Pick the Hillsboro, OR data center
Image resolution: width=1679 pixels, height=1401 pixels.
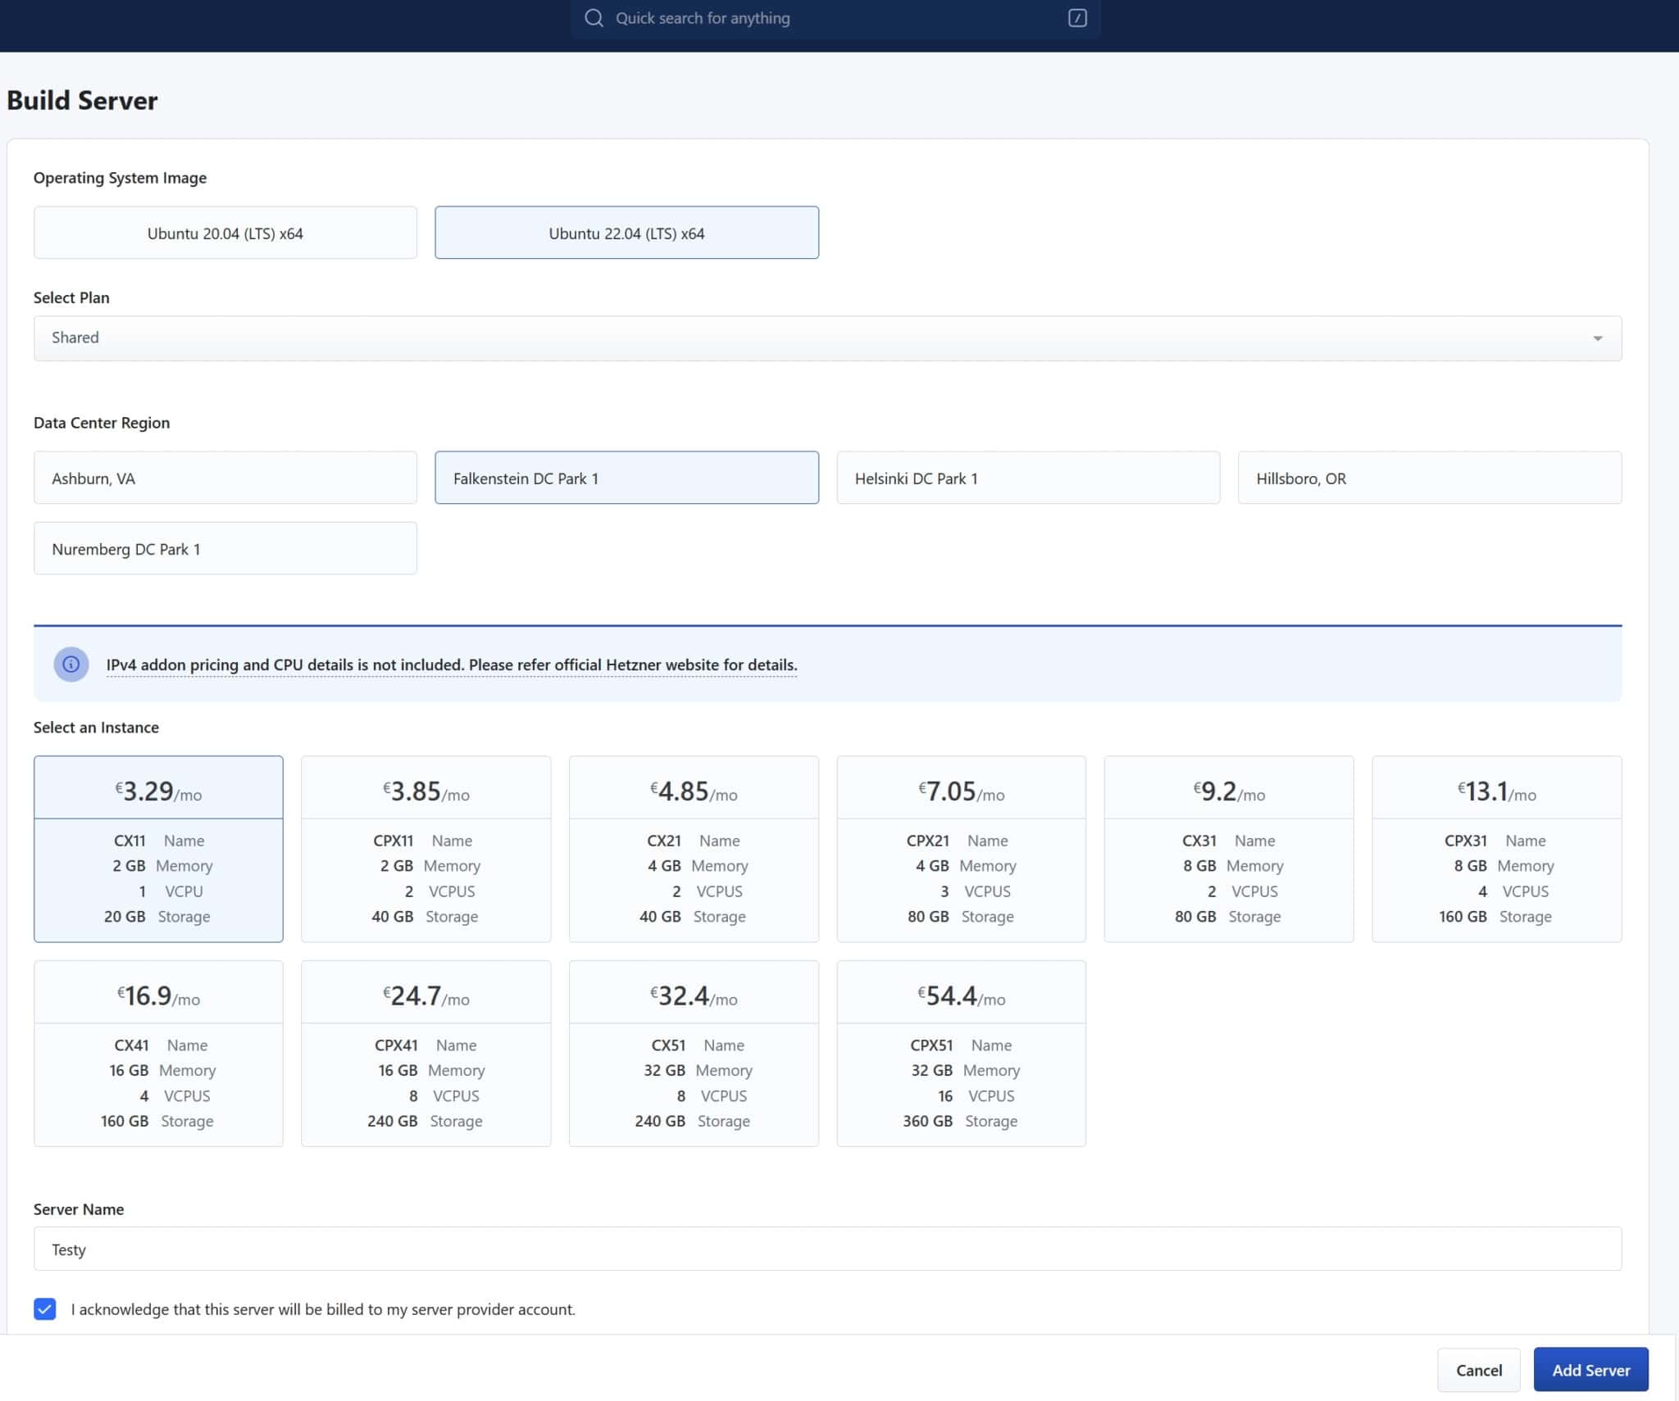pos(1429,478)
